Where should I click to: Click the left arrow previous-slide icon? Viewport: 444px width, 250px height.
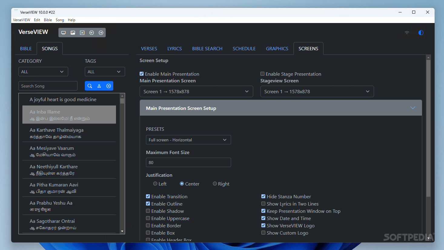click(x=91, y=33)
